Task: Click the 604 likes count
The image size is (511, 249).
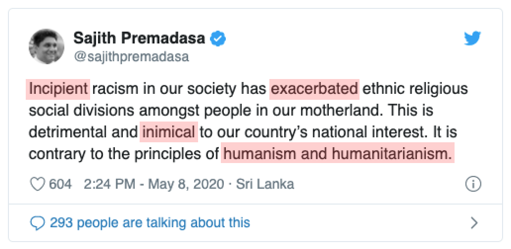Action: [x=60, y=184]
